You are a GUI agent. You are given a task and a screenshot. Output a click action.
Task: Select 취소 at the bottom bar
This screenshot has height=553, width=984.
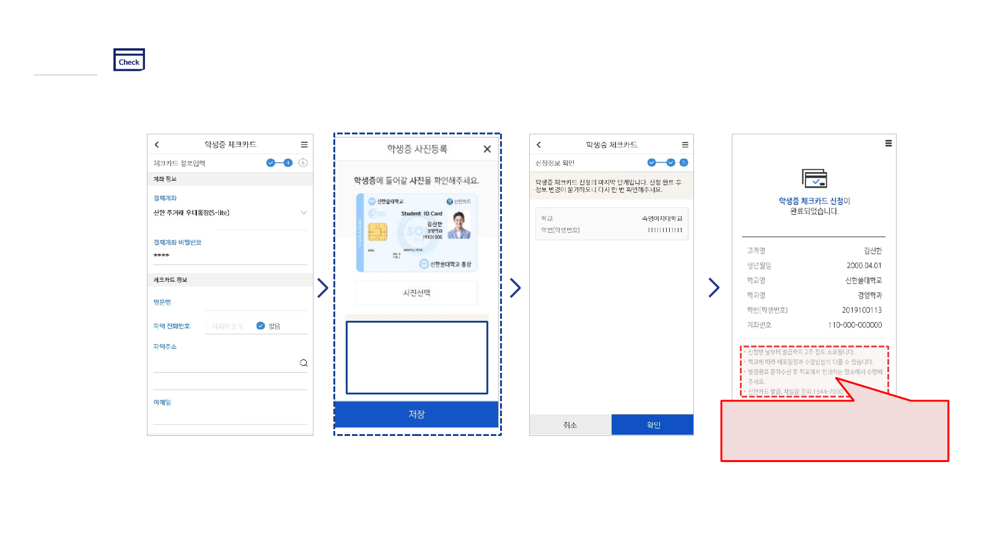570,425
